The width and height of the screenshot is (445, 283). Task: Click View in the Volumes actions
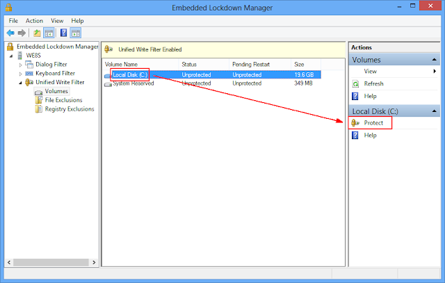pyautogui.click(x=371, y=71)
